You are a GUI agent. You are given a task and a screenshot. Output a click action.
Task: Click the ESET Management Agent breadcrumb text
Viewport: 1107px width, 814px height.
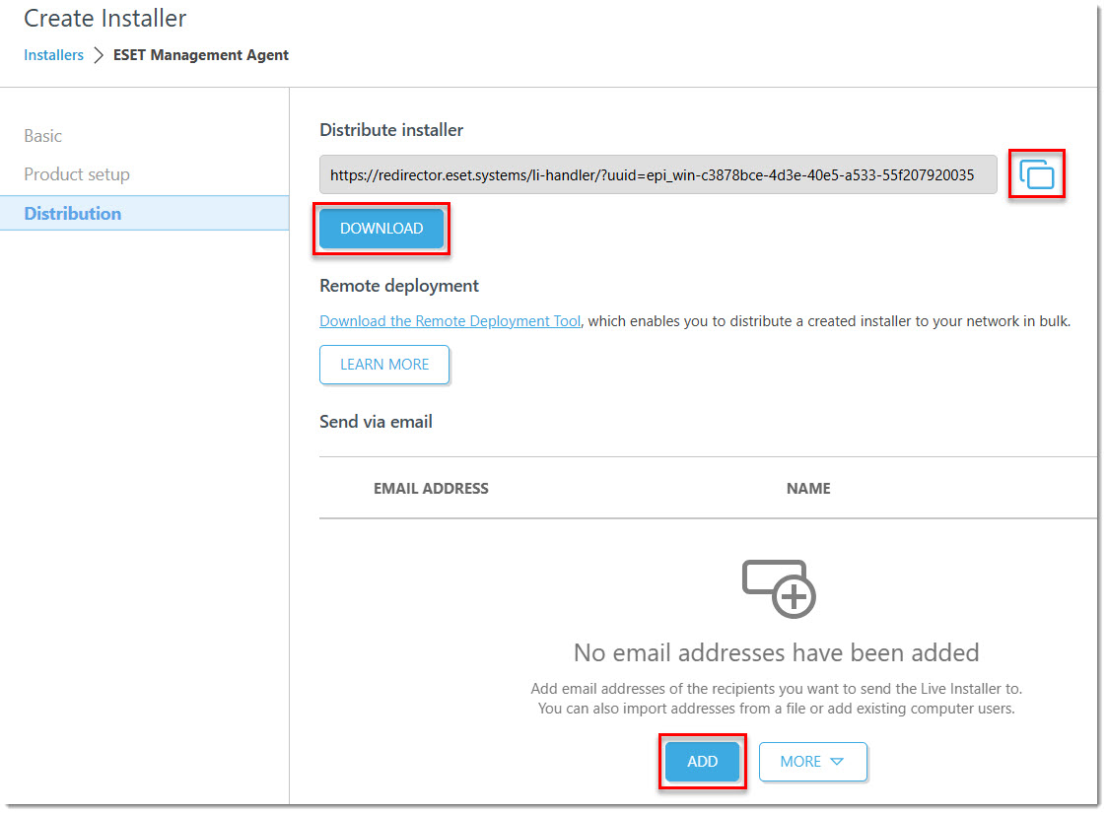(x=200, y=55)
